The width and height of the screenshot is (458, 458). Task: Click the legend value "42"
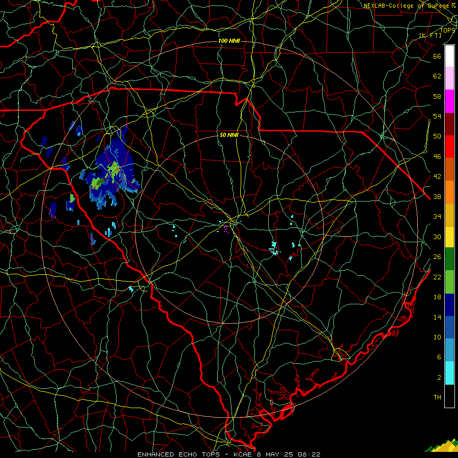pos(437,177)
